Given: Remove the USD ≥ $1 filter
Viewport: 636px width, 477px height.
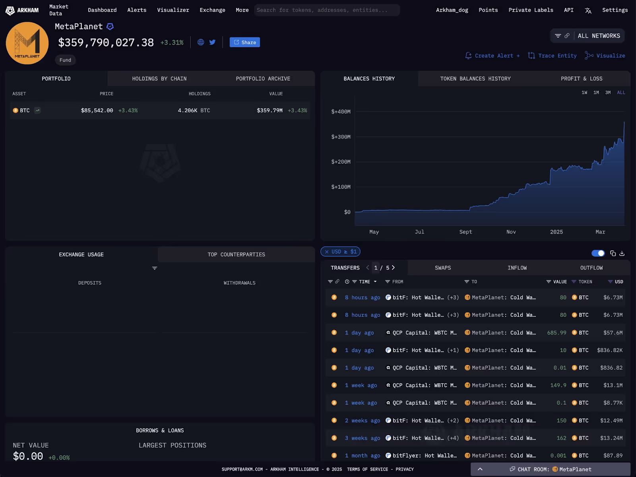Looking at the screenshot, I should pyautogui.click(x=327, y=252).
